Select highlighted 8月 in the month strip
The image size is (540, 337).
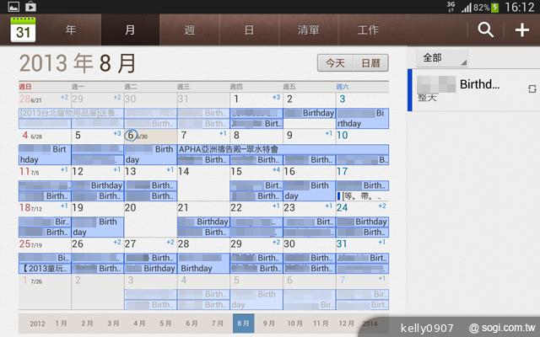pyautogui.click(x=244, y=324)
